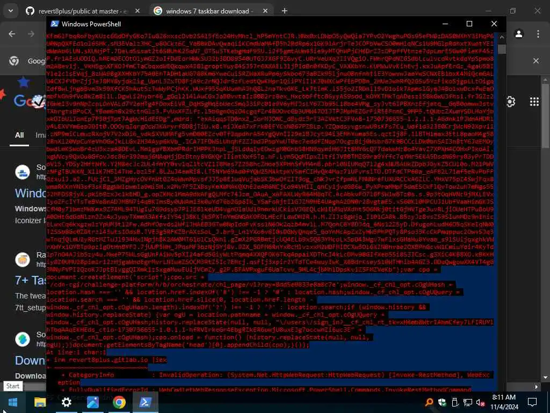Switch to the revert8plus/public GitHub tab
Image resolution: width=550 pixels, height=413 pixels.
coord(83,11)
